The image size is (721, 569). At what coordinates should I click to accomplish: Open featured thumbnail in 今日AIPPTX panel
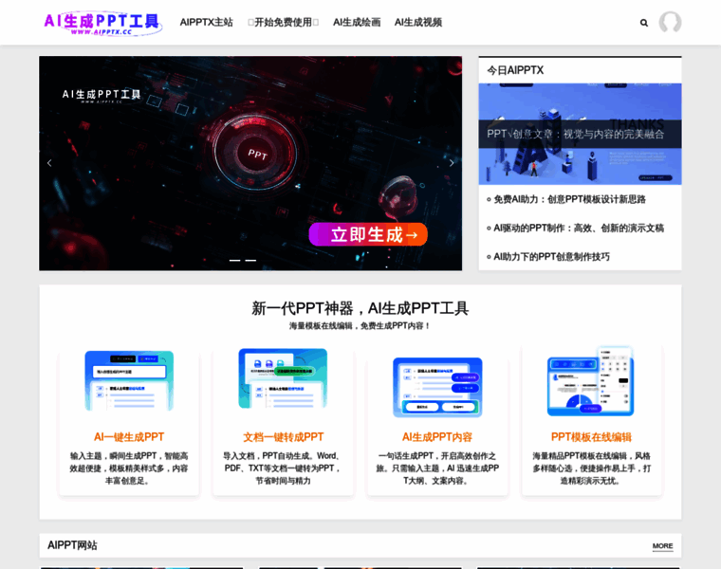580,134
